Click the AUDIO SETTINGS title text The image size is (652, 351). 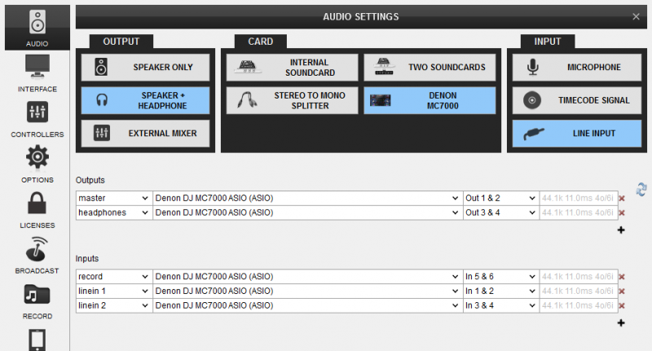(360, 16)
